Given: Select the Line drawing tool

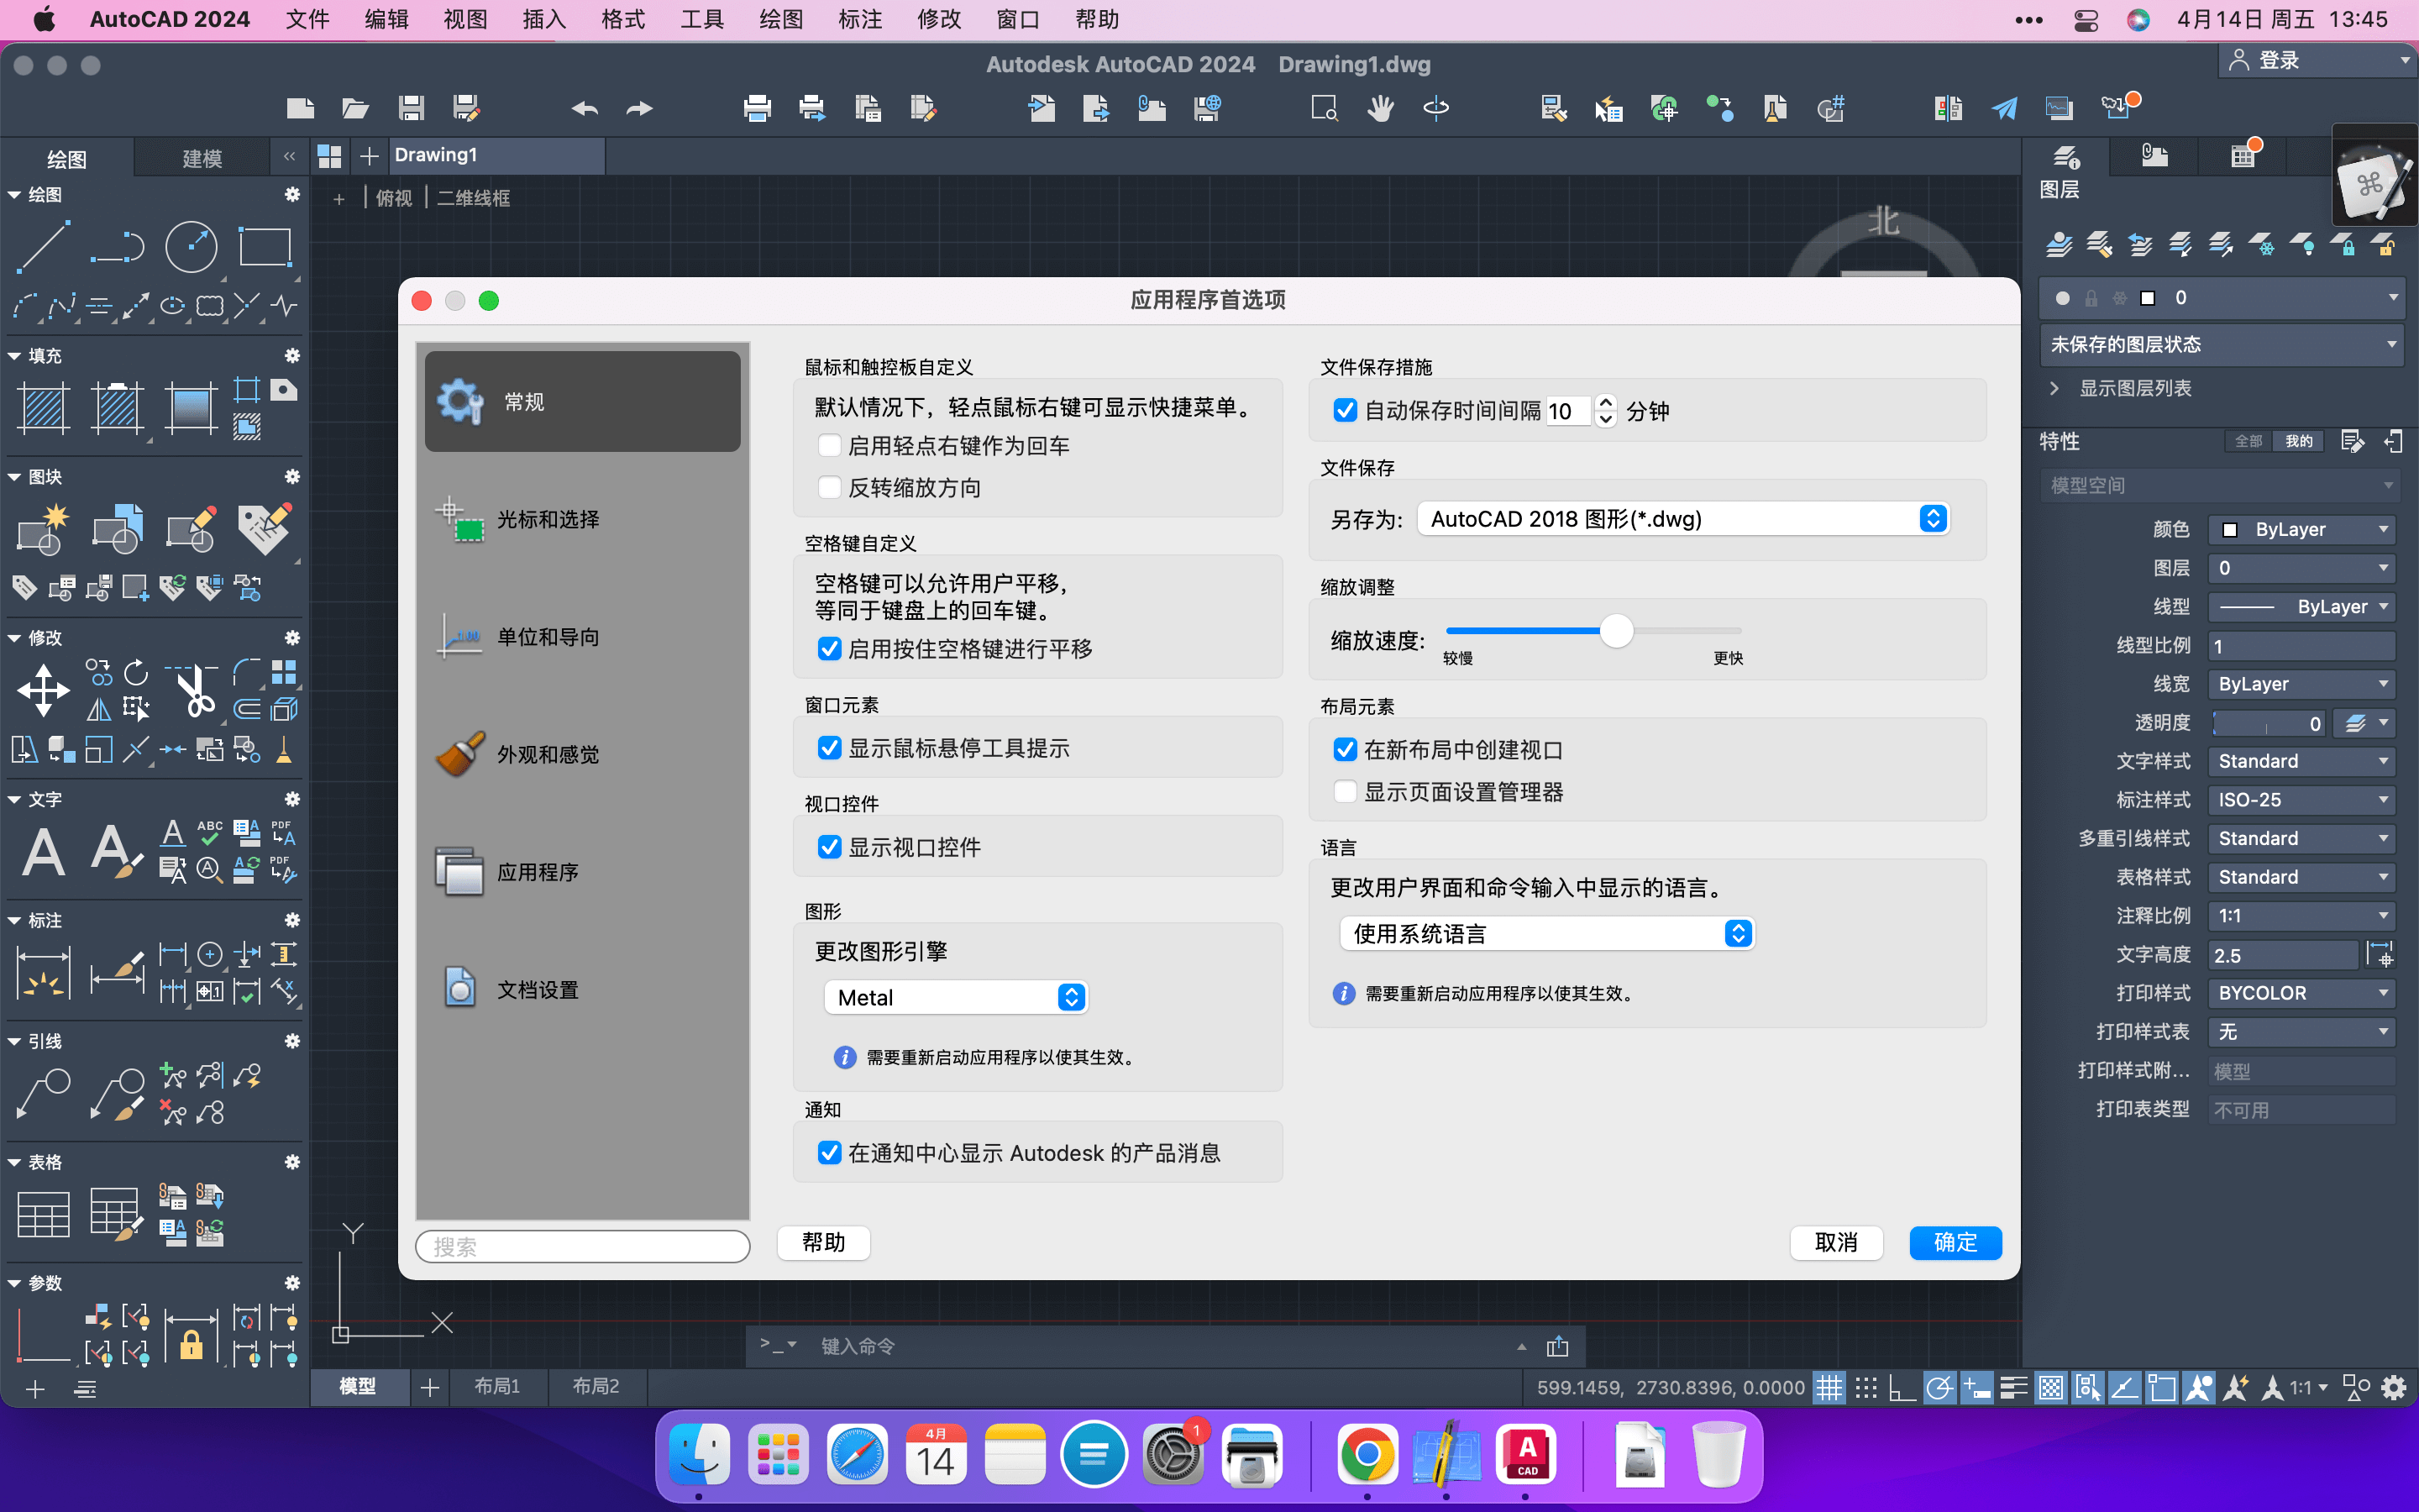Looking at the screenshot, I should pos(44,246).
